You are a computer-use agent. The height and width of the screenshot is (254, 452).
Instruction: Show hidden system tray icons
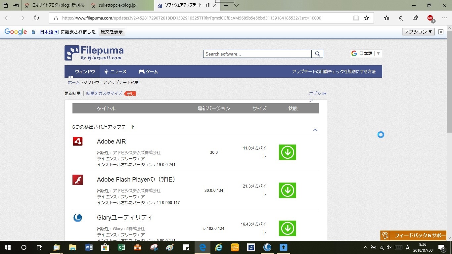(x=366, y=247)
